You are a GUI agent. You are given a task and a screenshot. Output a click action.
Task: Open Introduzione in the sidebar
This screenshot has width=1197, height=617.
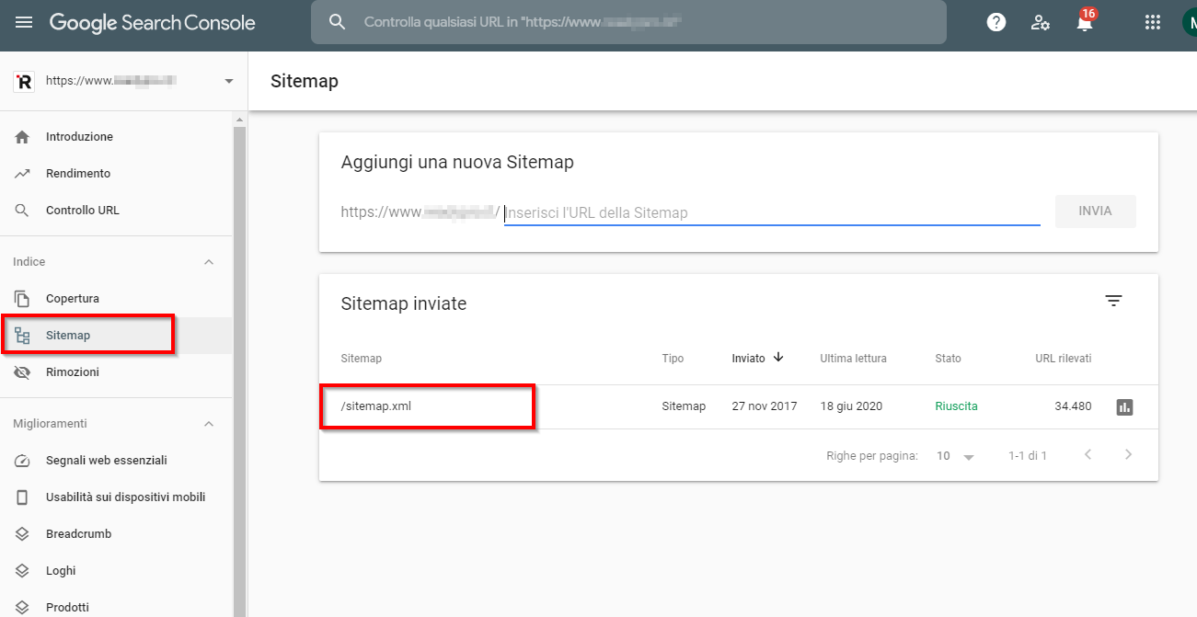79,137
